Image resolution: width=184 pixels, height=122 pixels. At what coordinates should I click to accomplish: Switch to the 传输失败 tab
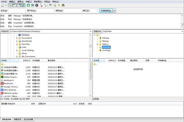[x=18, y=119]
